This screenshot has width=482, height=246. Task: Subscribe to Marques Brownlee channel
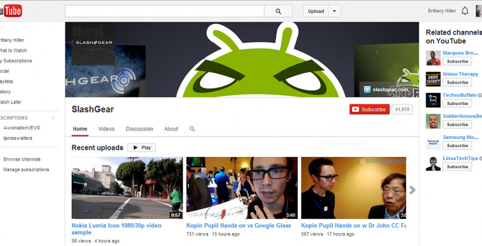click(x=457, y=62)
